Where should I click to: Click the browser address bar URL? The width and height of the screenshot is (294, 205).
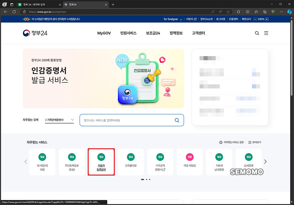pos(47,12)
